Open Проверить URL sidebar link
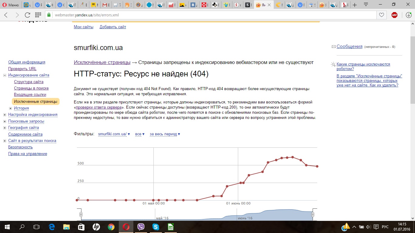The height and width of the screenshot is (233, 415). point(22,69)
